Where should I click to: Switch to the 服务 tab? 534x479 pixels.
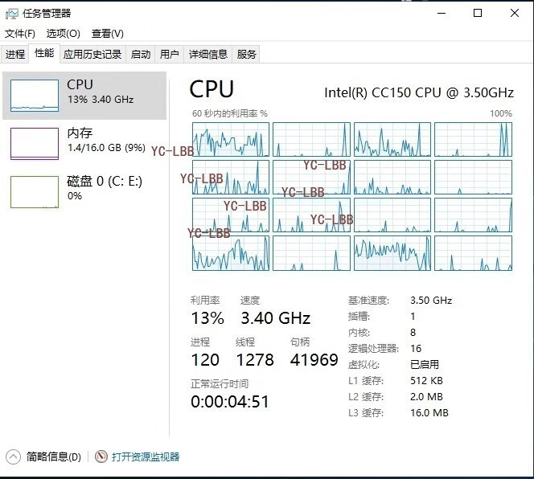click(247, 55)
